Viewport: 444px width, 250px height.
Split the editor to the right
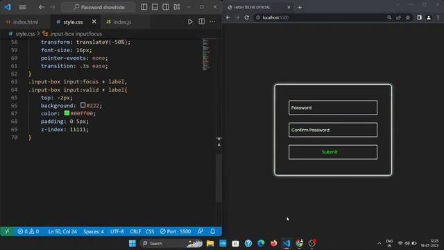tap(202, 22)
